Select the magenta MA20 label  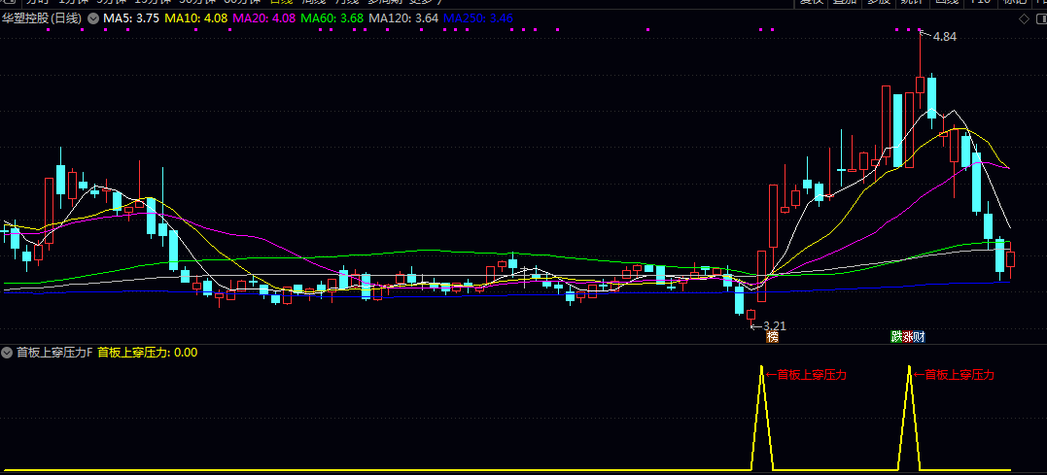(263, 18)
